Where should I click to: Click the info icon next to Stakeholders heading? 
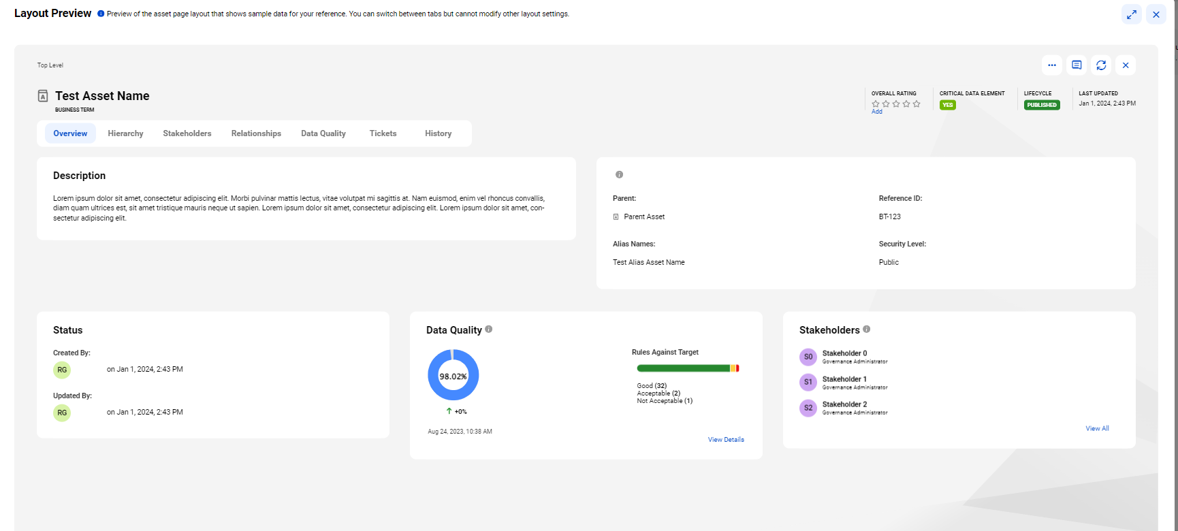(x=867, y=329)
